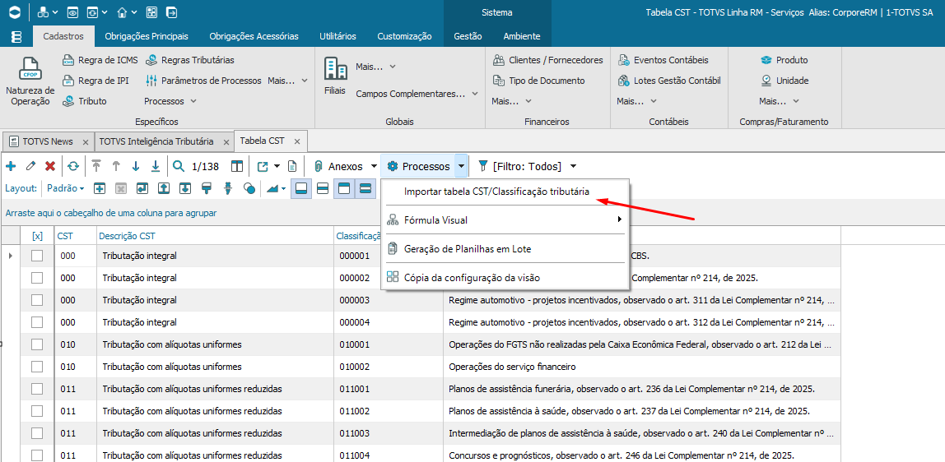Viewport: 945px width, 462px height.
Task: Click the pencil edit icon
Action: [x=30, y=166]
